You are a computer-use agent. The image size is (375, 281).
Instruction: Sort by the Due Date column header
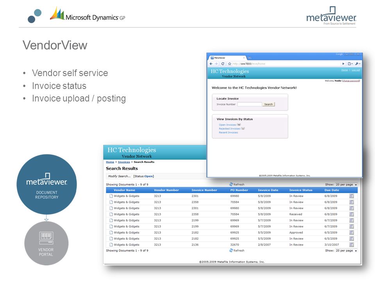point(332,190)
